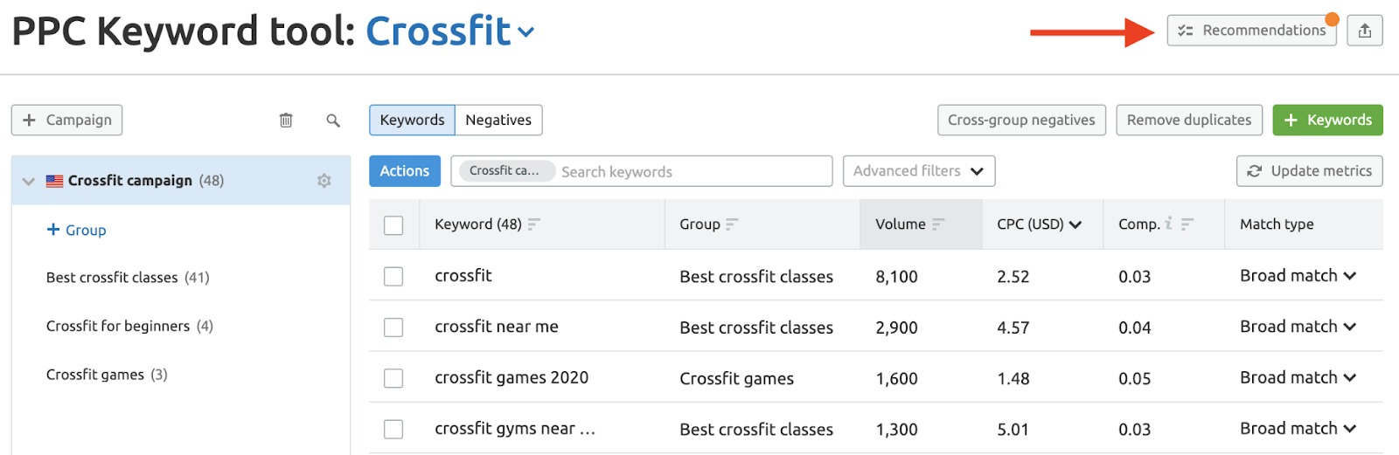
Task: Toggle the select-all header checkbox
Action: click(x=393, y=225)
